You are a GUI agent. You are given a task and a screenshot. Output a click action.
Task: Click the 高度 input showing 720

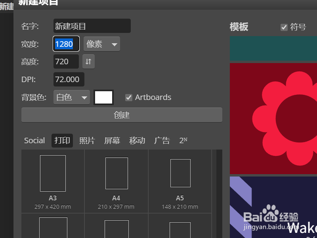click(66, 61)
